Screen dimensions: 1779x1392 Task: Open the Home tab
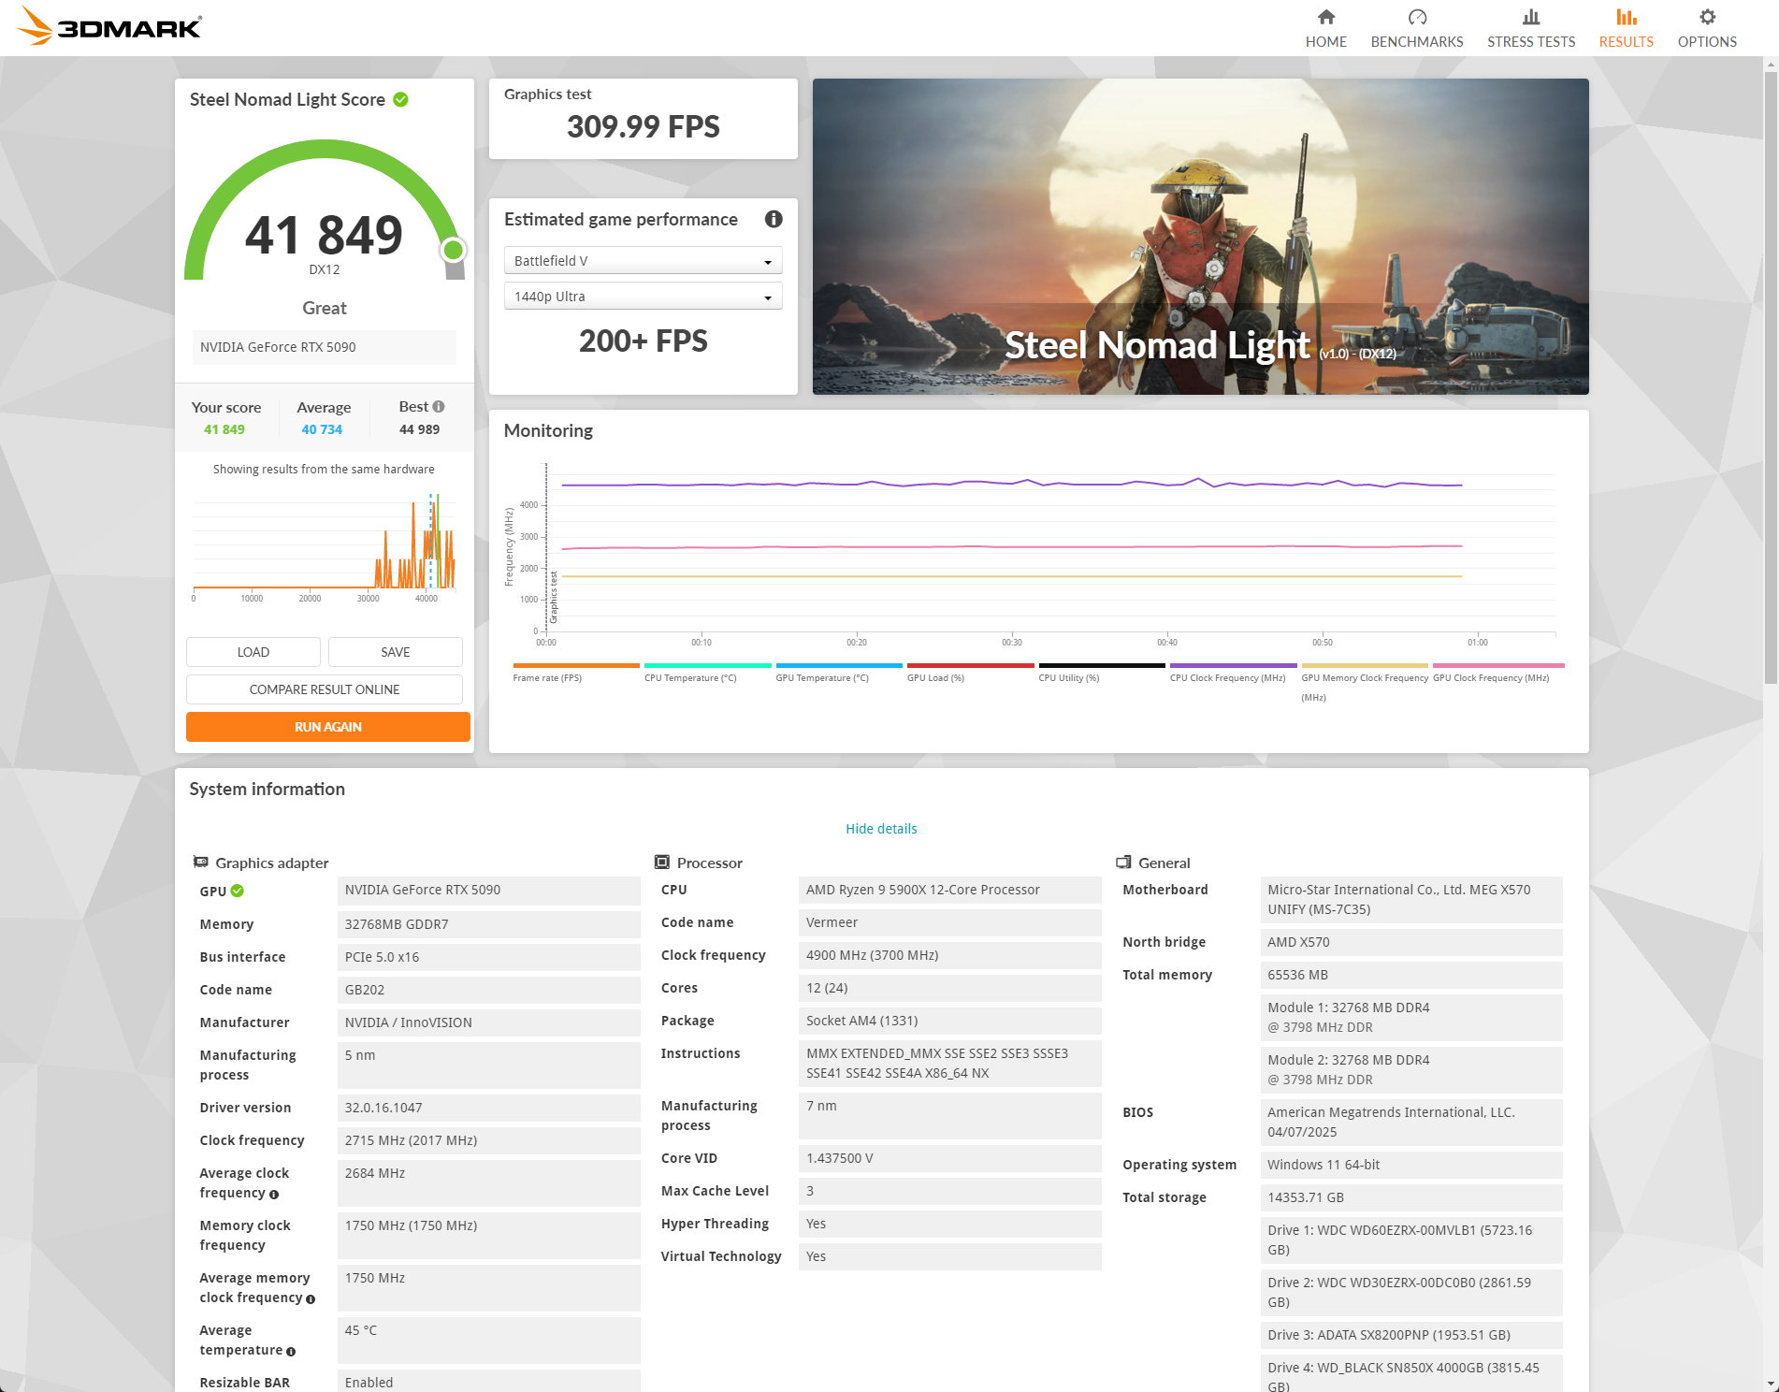(1325, 28)
